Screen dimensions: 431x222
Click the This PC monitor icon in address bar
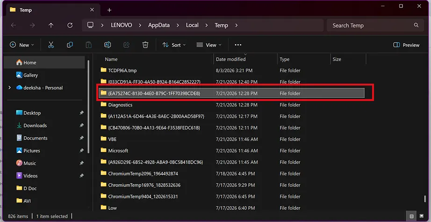90,25
